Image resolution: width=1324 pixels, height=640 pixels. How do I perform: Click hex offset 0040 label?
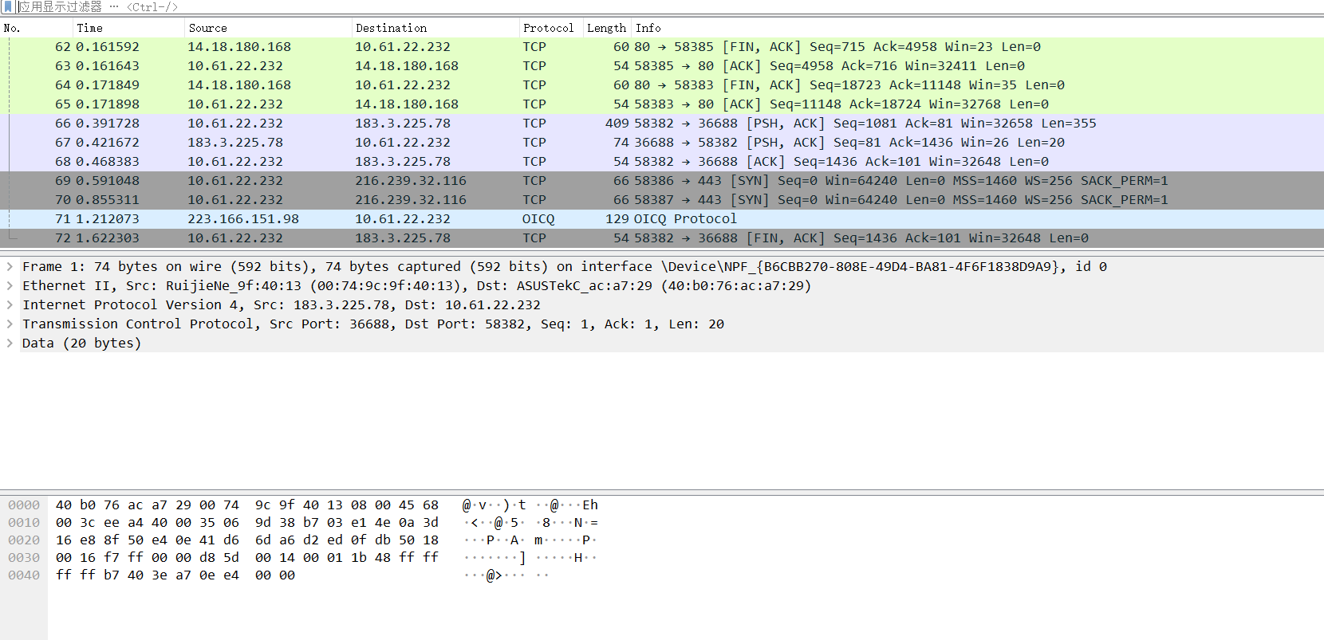click(24, 575)
